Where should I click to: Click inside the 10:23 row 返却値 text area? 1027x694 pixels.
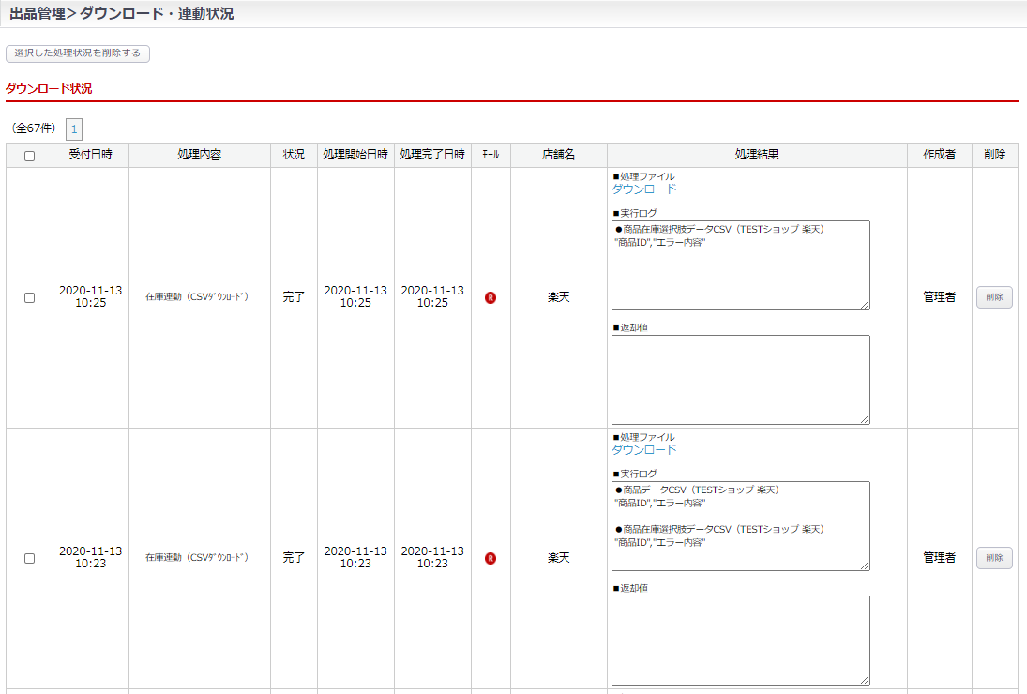tap(740, 640)
